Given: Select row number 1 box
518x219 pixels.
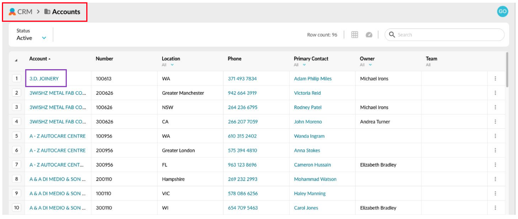Looking at the screenshot, I should [x=16, y=78].
